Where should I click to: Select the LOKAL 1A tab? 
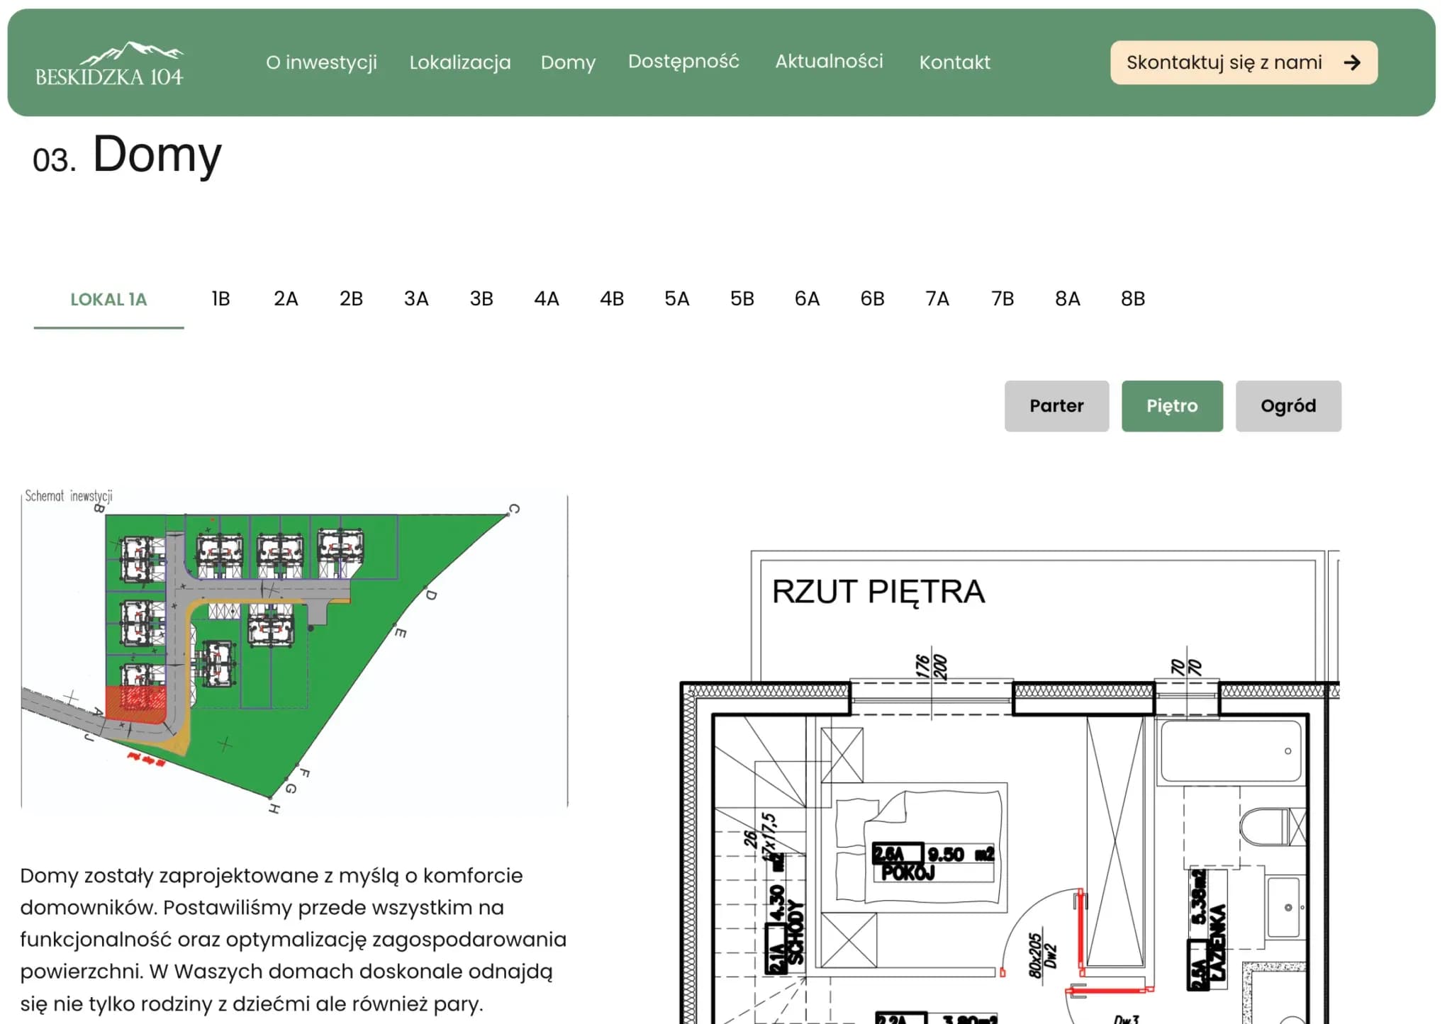pyautogui.click(x=108, y=300)
